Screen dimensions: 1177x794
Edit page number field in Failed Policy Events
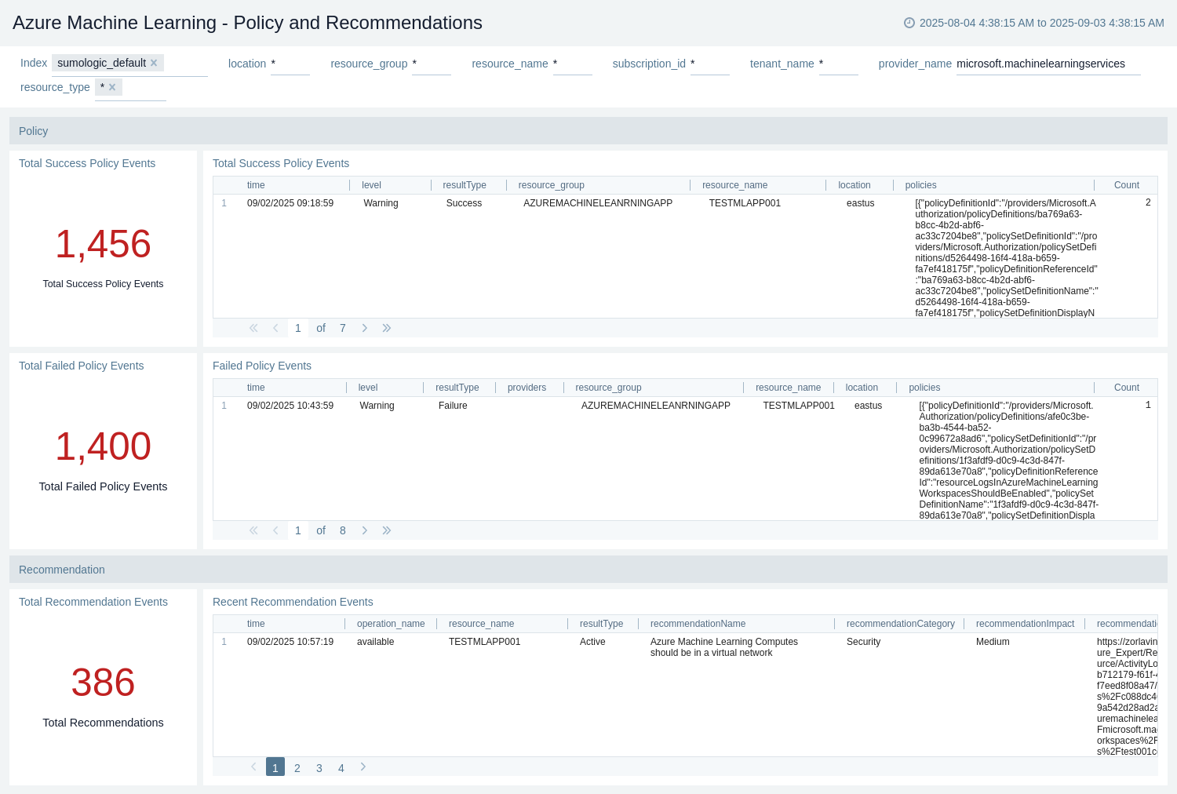pyautogui.click(x=298, y=530)
